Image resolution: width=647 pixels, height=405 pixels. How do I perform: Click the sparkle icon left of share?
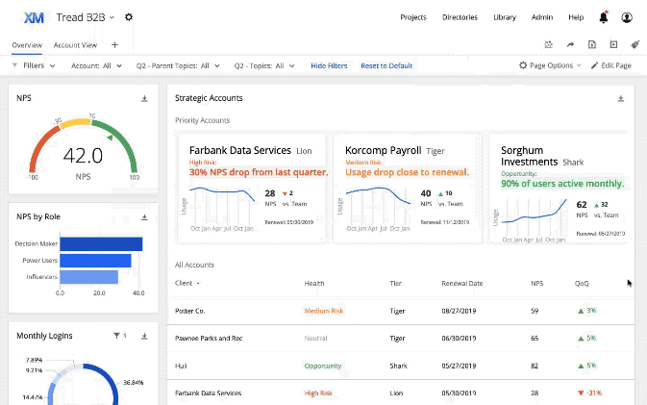click(x=548, y=44)
